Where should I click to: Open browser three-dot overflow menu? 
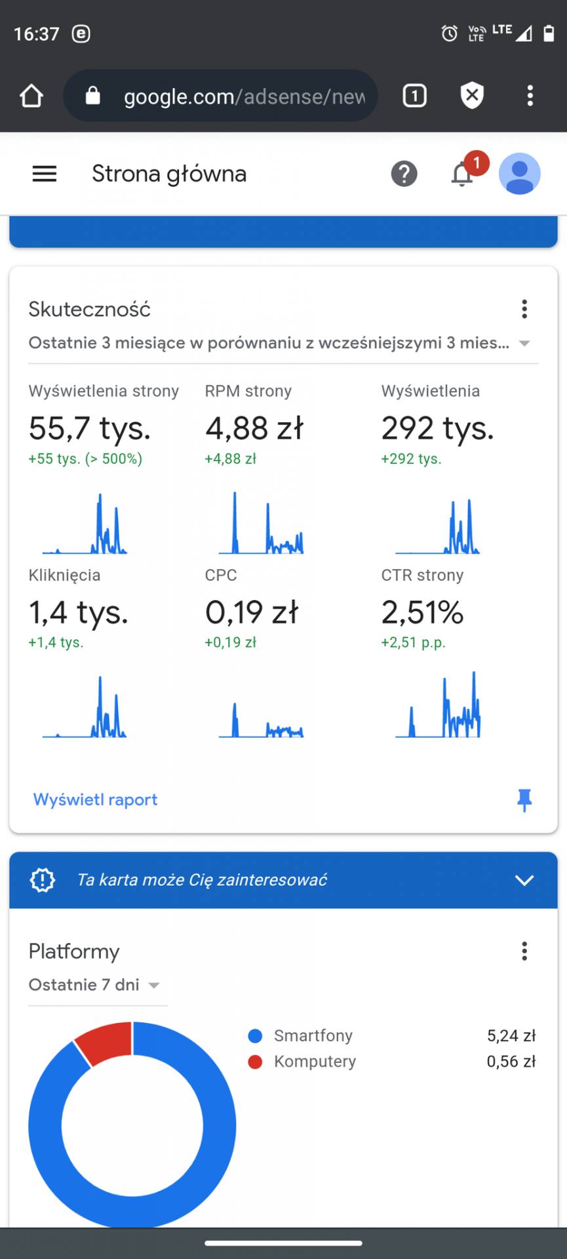click(x=530, y=96)
